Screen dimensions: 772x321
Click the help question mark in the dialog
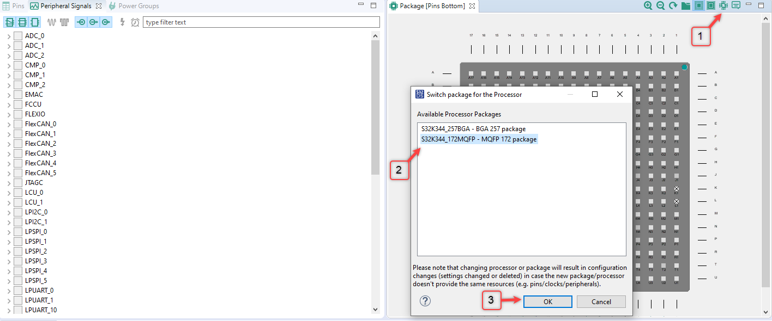click(425, 300)
